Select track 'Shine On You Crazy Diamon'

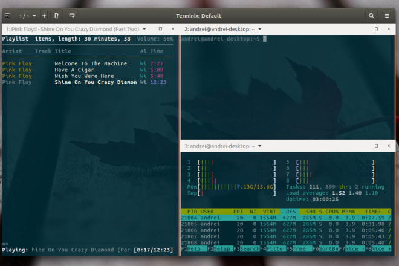point(96,82)
